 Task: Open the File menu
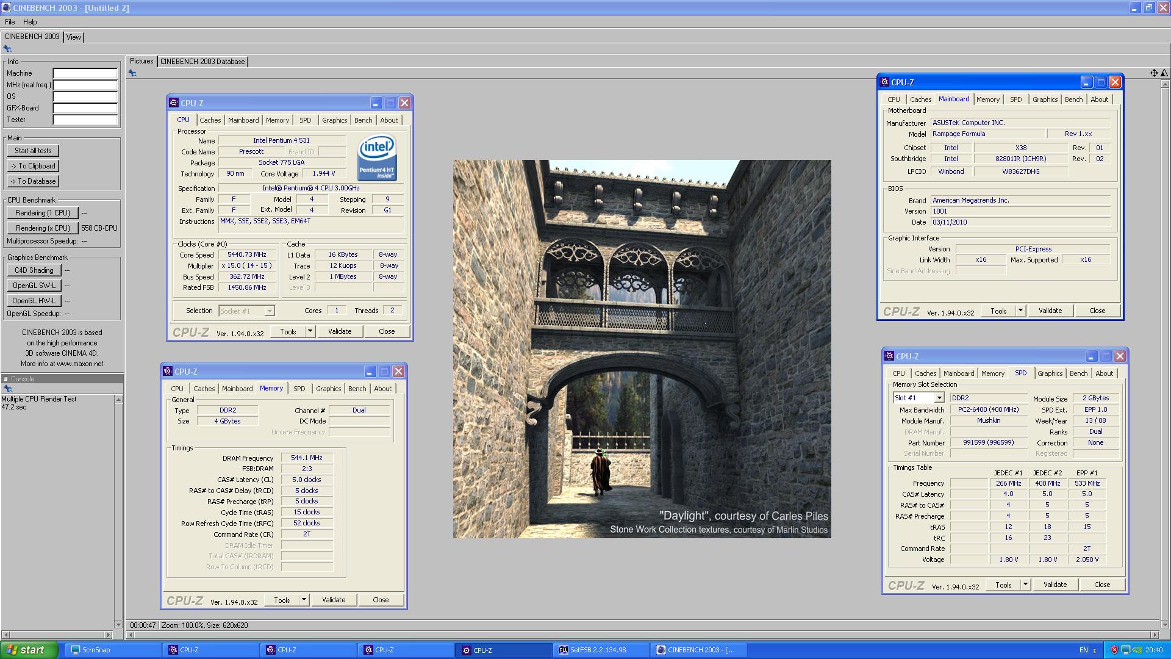[10, 22]
